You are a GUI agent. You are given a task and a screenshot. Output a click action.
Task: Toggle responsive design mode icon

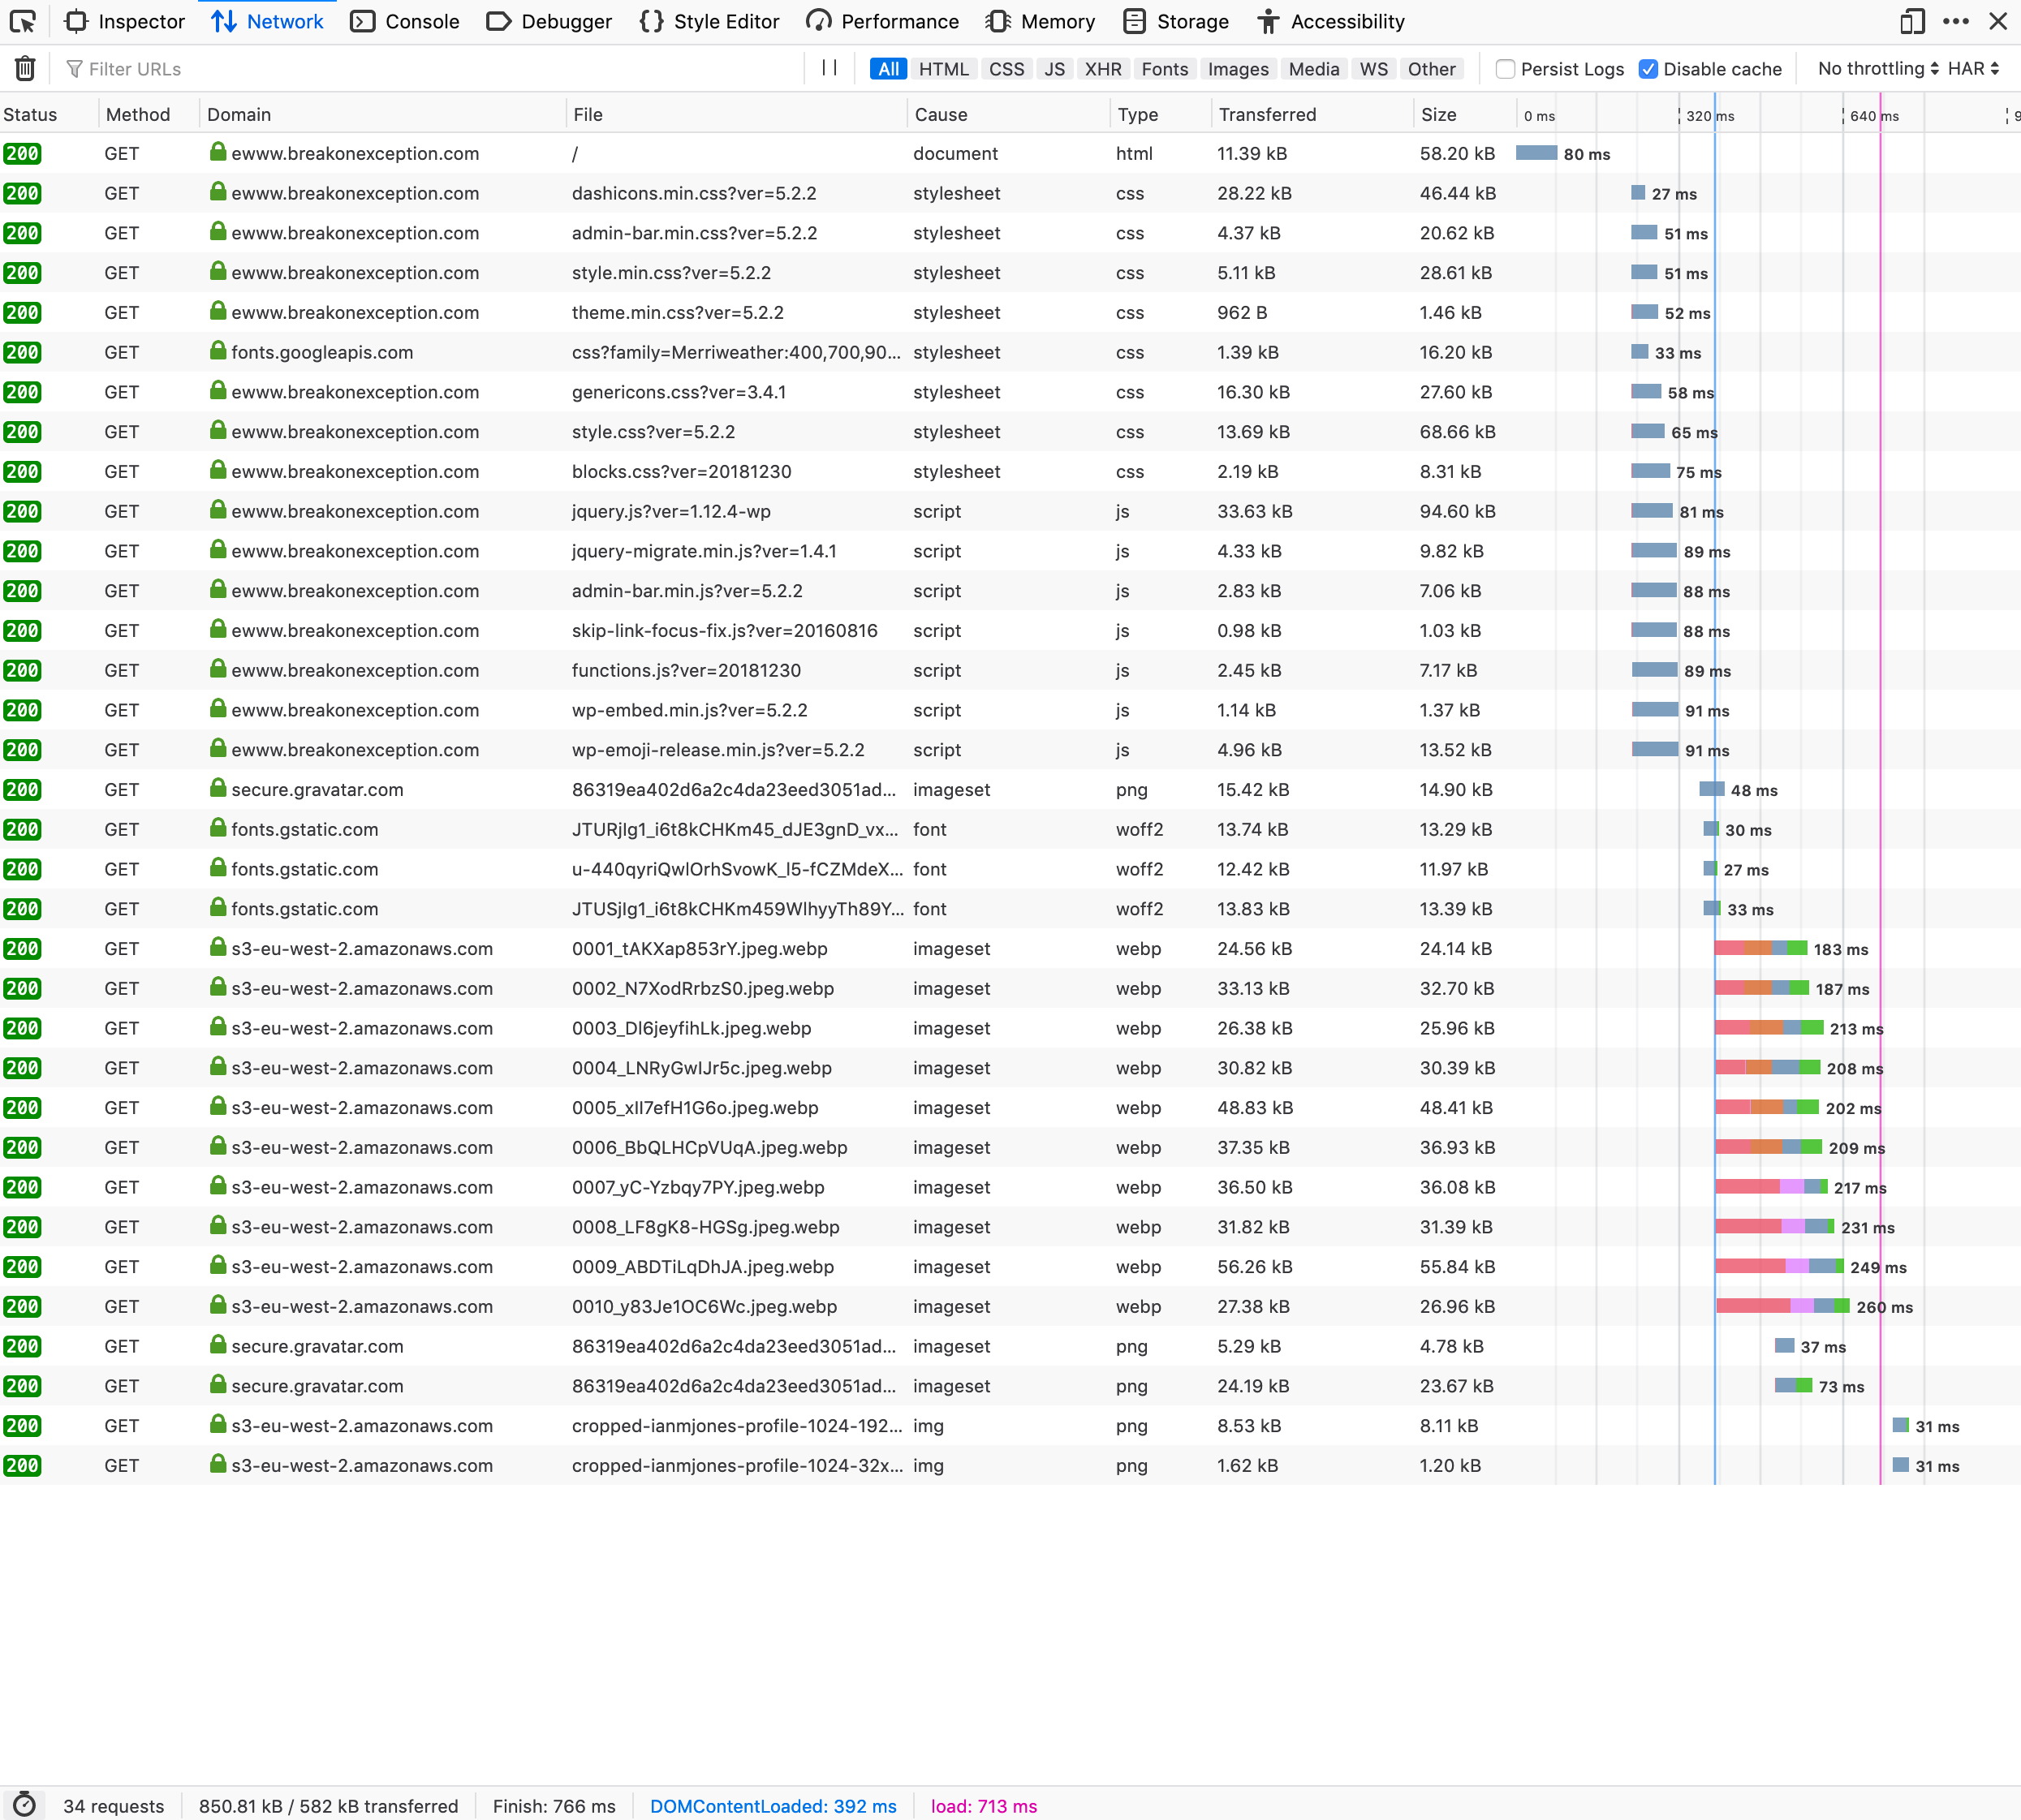[1912, 21]
